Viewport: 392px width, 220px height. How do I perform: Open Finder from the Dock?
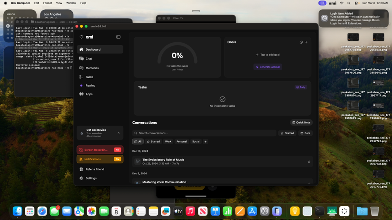pyautogui.click(x=17, y=211)
